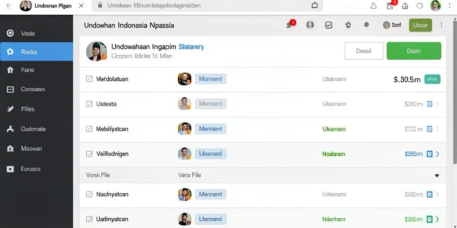This screenshot has height=228, width=457.
Task: Open the Sof user account
Action: pyautogui.click(x=392, y=25)
